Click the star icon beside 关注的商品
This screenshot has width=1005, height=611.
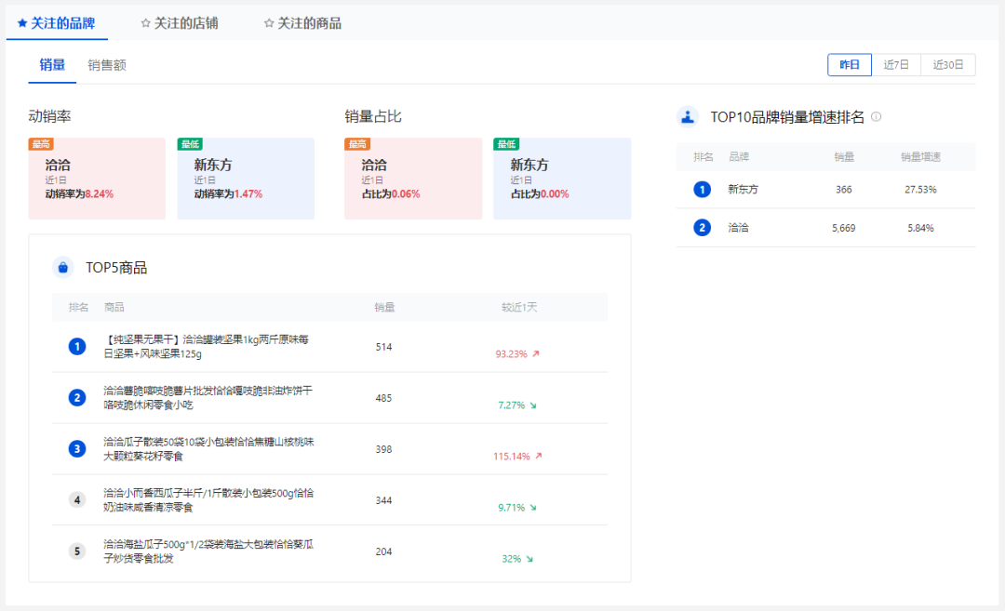tap(269, 23)
